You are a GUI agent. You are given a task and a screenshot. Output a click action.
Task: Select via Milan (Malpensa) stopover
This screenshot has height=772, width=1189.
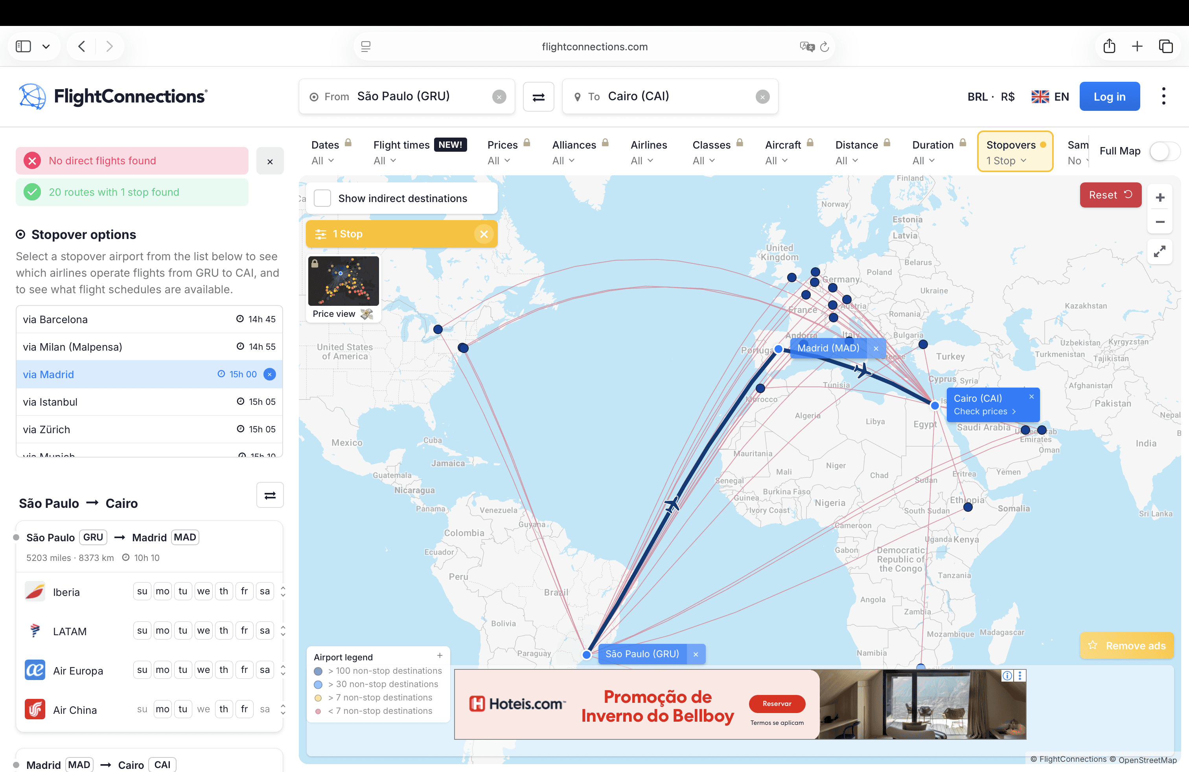149,347
